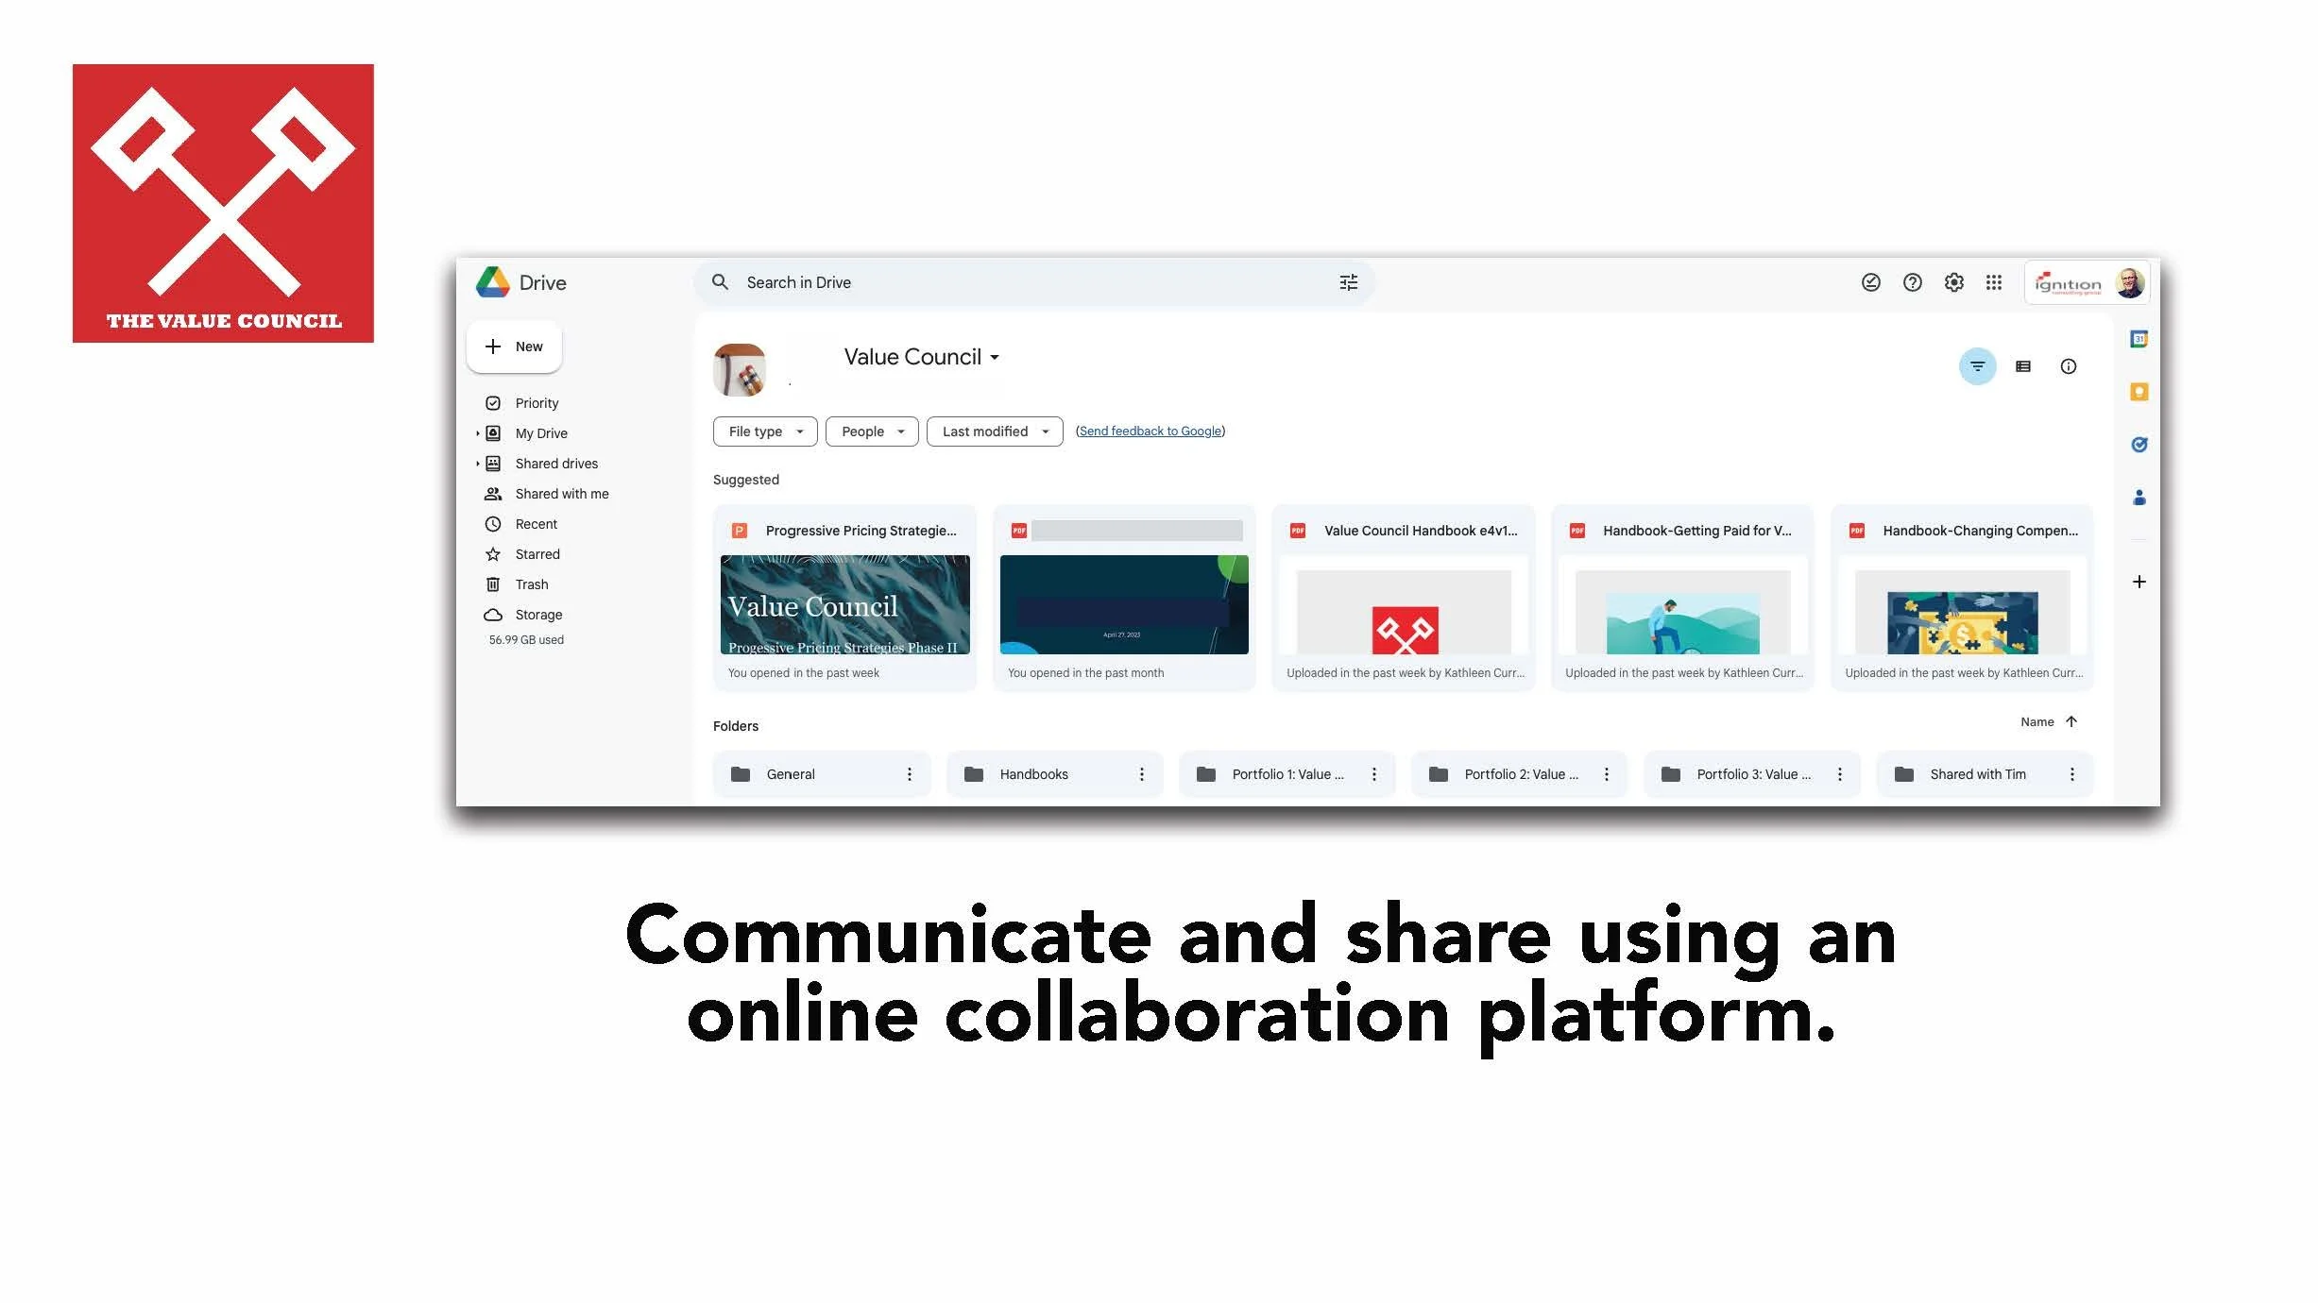This screenshot has height=1303, width=2318.
Task: Open the File type dropdown
Action: coord(764,432)
